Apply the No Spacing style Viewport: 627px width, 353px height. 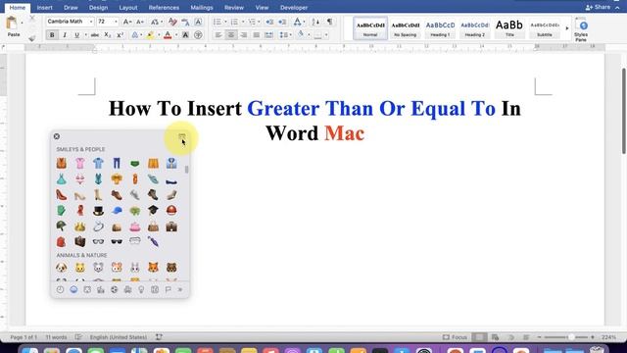coord(405,28)
